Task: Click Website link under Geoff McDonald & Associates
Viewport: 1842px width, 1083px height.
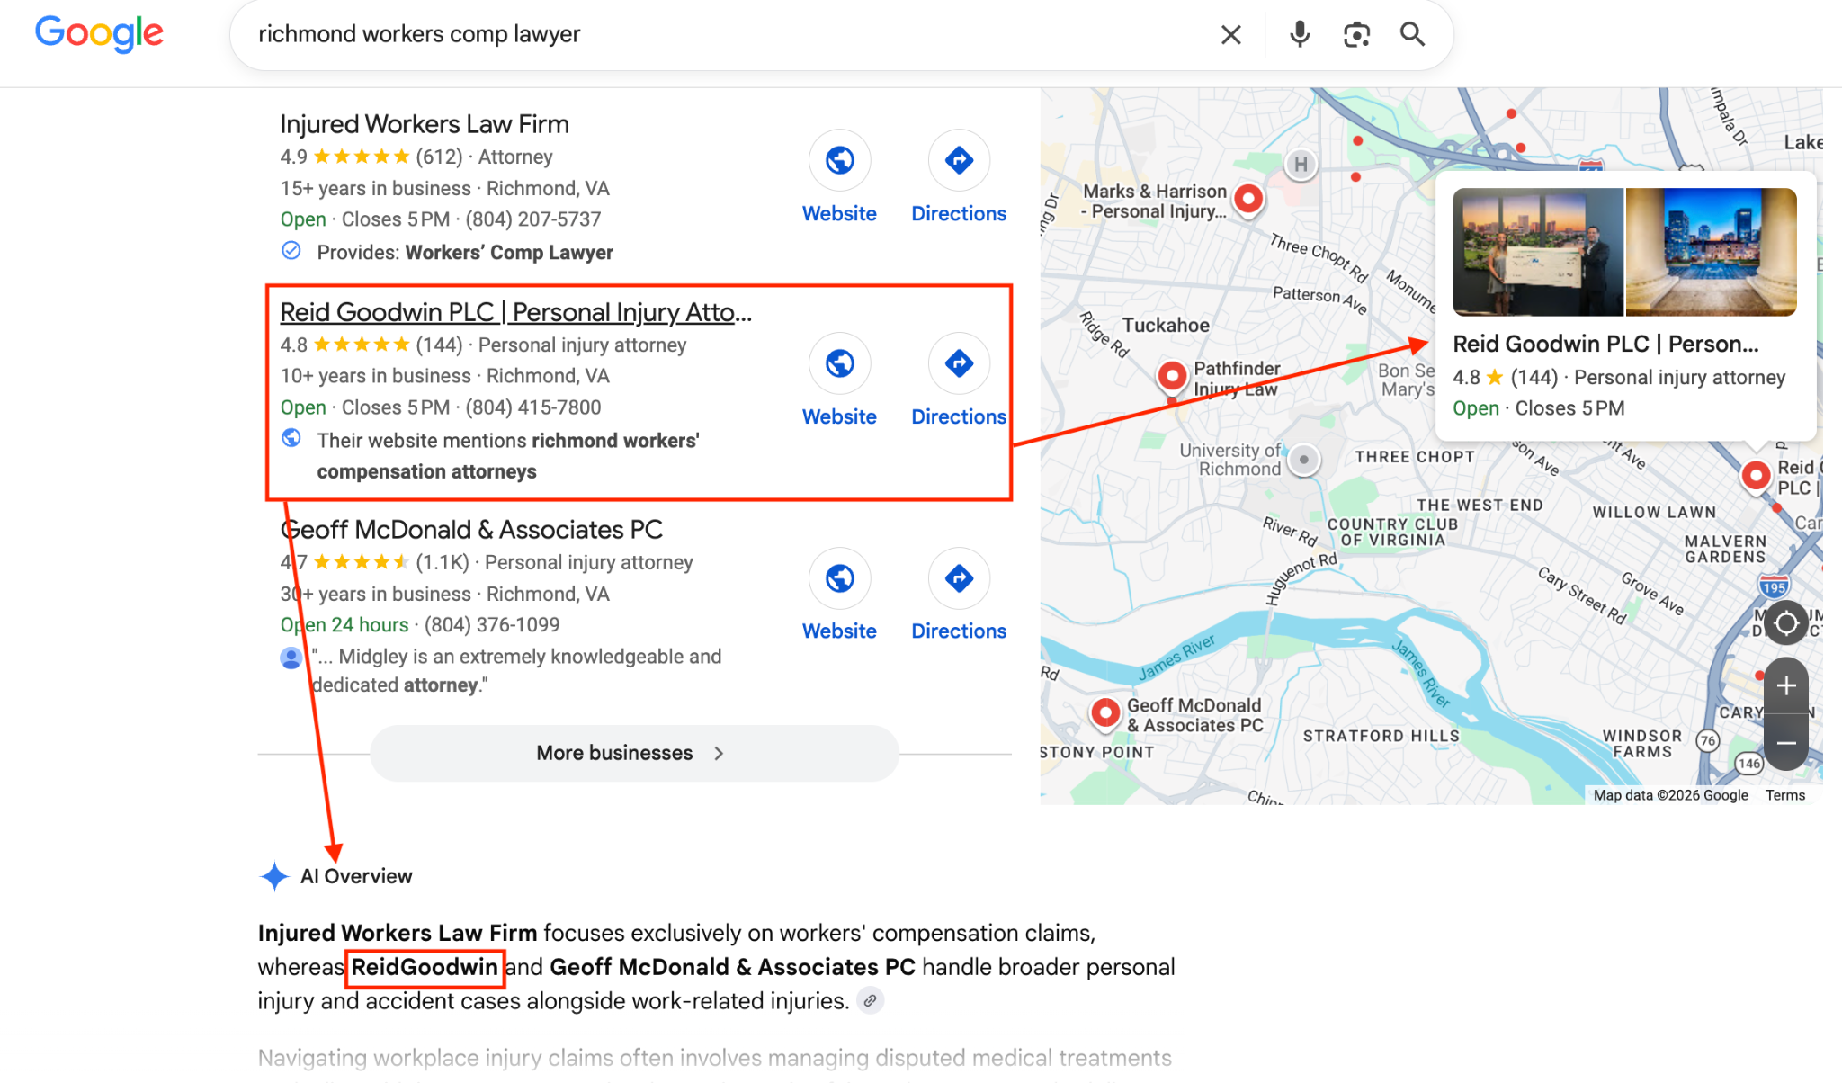Action: point(839,631)
